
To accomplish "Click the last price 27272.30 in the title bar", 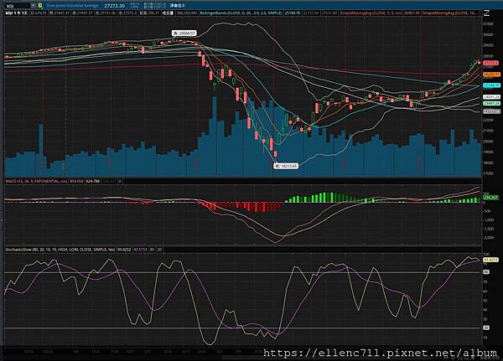I will point(115,6).
